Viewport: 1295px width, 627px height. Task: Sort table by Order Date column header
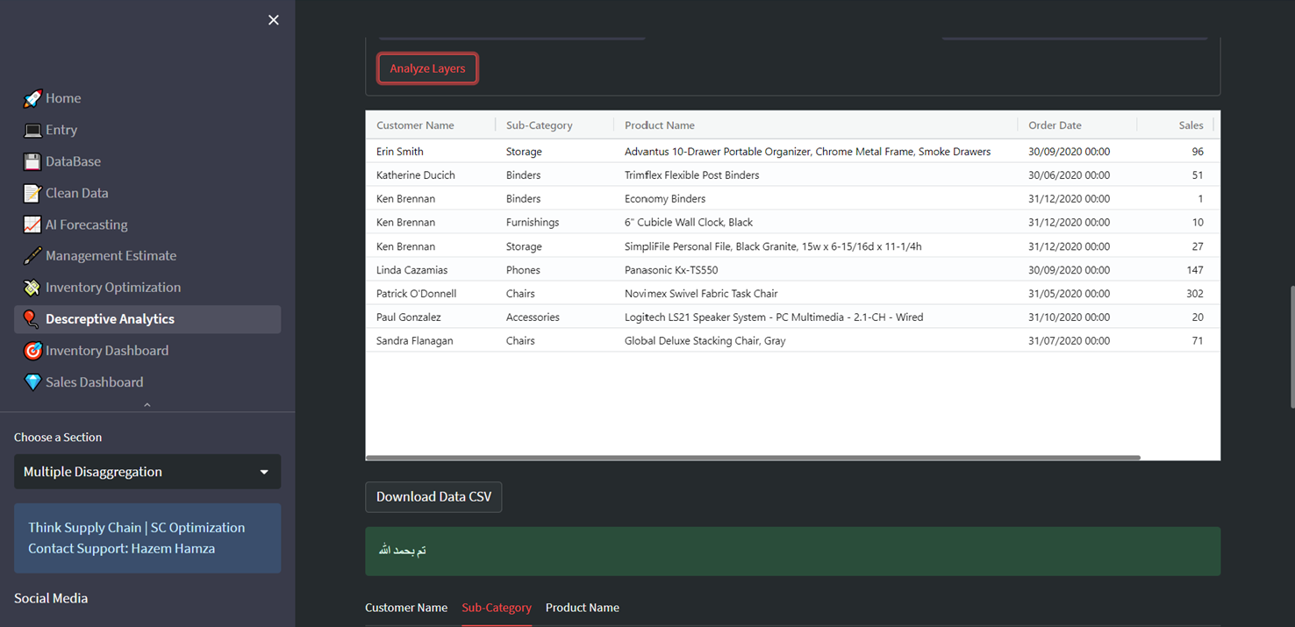[1055, 125]
